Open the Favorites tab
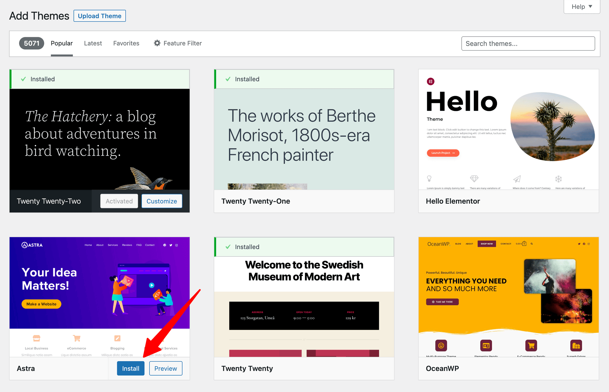This screenshot has width=609, height=392. click(126, 43)
